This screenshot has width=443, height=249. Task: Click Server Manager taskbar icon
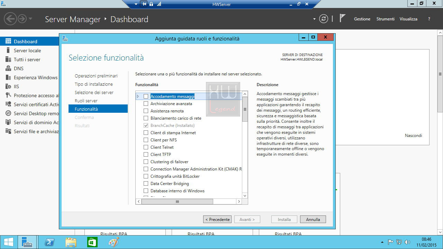[27, 242]
